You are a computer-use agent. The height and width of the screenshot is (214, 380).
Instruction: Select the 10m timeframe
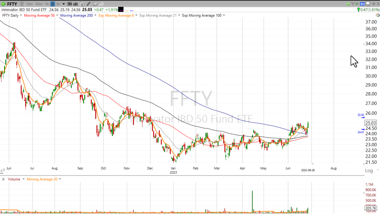(29, 4)
